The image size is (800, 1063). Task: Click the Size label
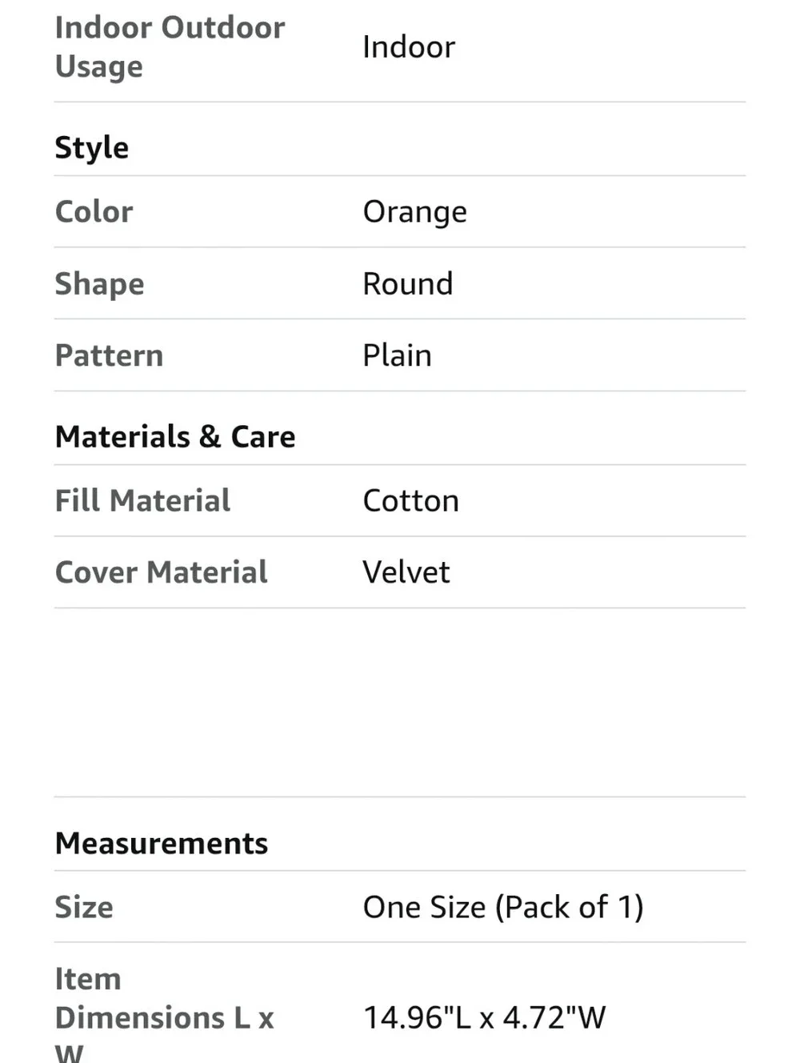pyautogui.click(x=84, y=907)
